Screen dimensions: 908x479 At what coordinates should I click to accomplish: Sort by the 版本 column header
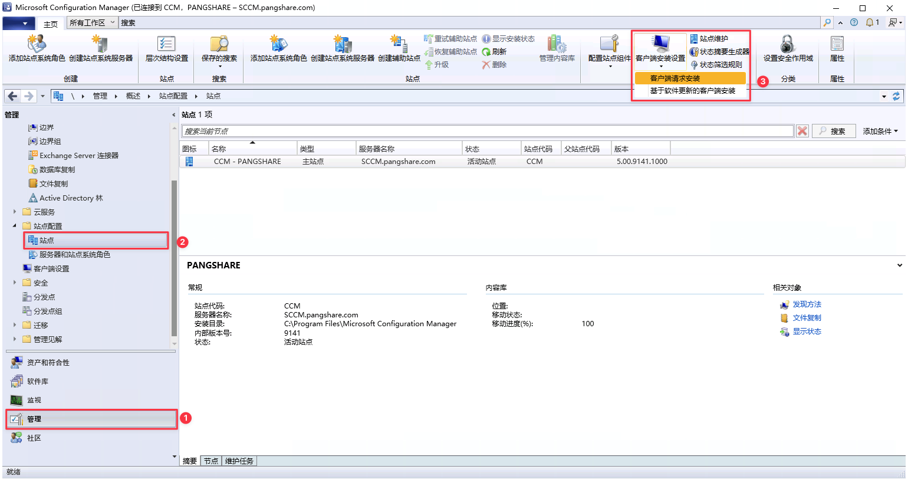[x=640, y=149]
